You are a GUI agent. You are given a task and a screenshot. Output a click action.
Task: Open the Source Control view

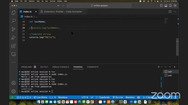tap(14, 29)
